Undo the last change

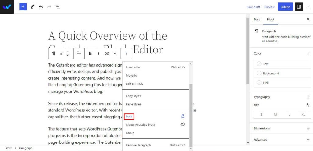pyautogui.click(x=41, y=7)
